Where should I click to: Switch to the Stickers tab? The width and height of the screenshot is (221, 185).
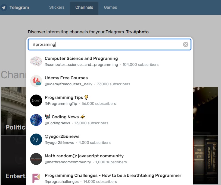(x=57, y=7)
